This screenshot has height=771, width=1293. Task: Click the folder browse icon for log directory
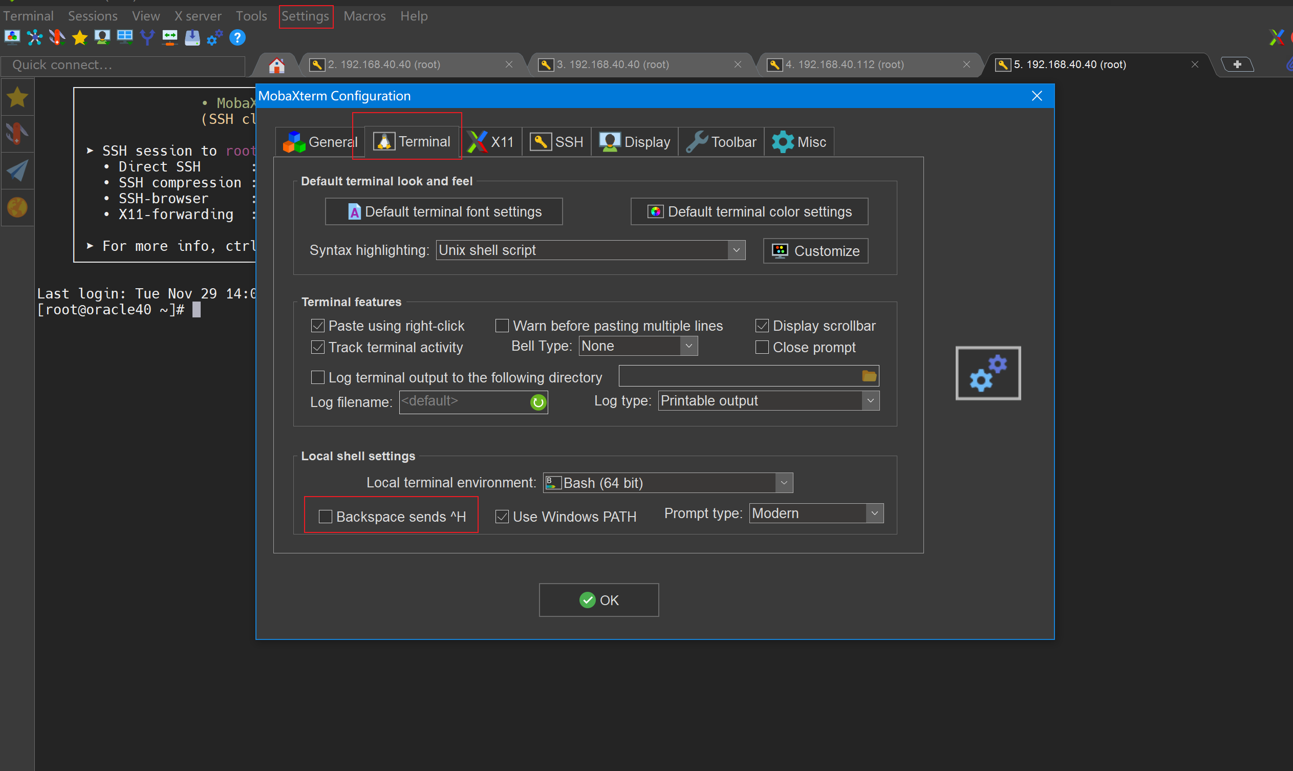869,376
